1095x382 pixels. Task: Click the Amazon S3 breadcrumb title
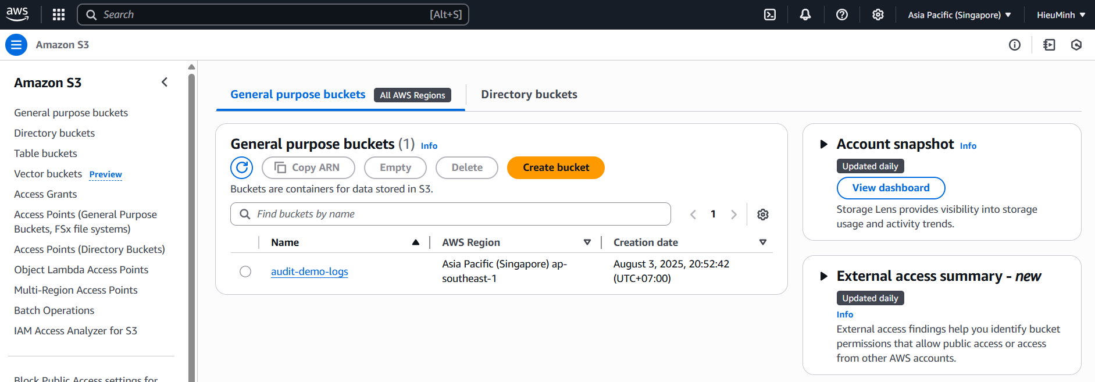tap(62, 45)
